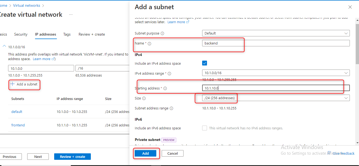Open the Subnet purpose dropdown
The width and height of the screenshot is (359, 166).
[x=276, y=33]
